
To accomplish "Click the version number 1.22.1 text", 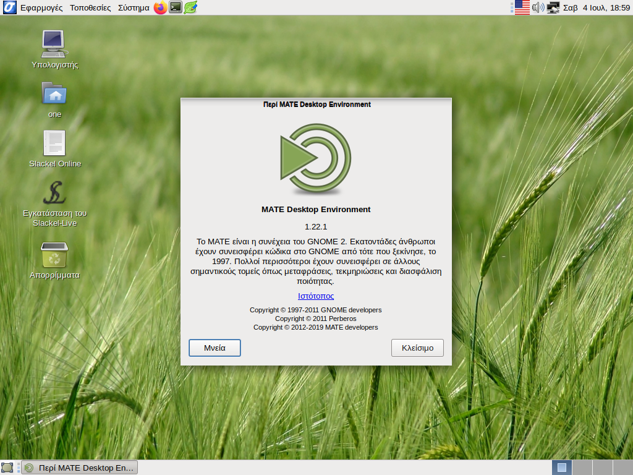I will (316, 226).
